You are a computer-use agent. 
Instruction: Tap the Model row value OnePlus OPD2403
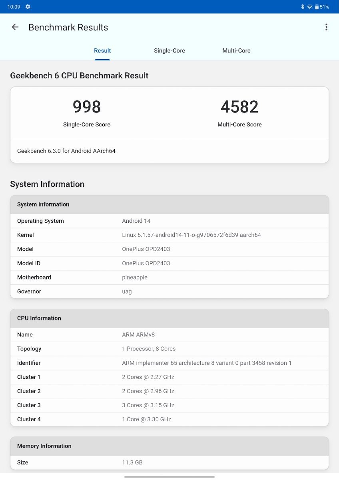point(146,249)
